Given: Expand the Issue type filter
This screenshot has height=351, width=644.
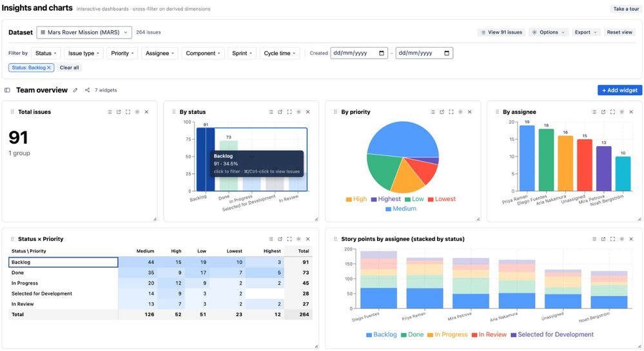Looking at the screenshot, I should click(83, 53).
